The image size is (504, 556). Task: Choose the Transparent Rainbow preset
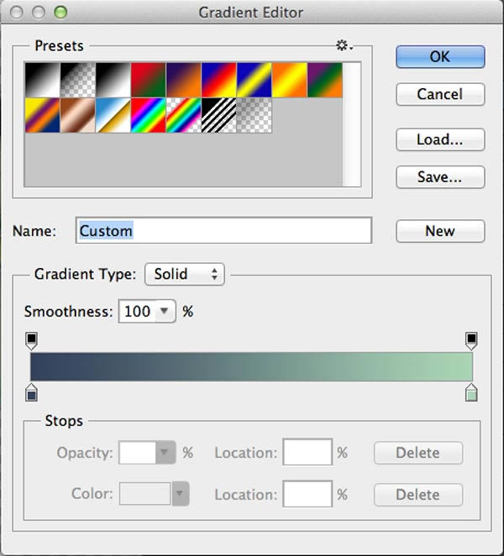click(x=183, y=115)
